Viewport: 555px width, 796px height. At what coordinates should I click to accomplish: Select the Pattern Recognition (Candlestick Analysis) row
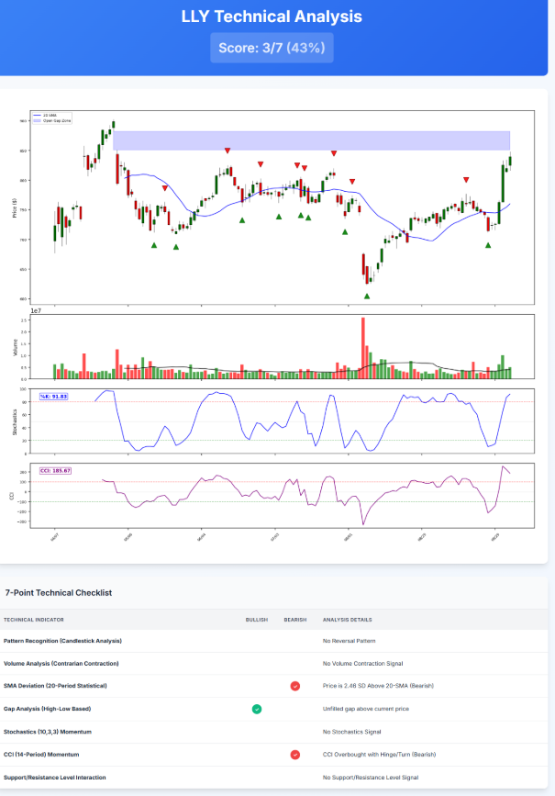pyautogui.click(x=274, y=641)
